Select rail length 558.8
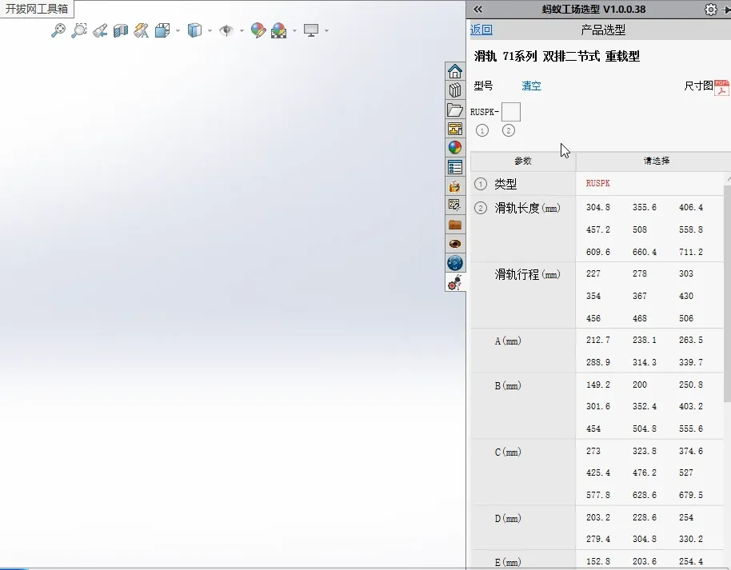Viewport: 731px width, 570px height. pos(691,229)
